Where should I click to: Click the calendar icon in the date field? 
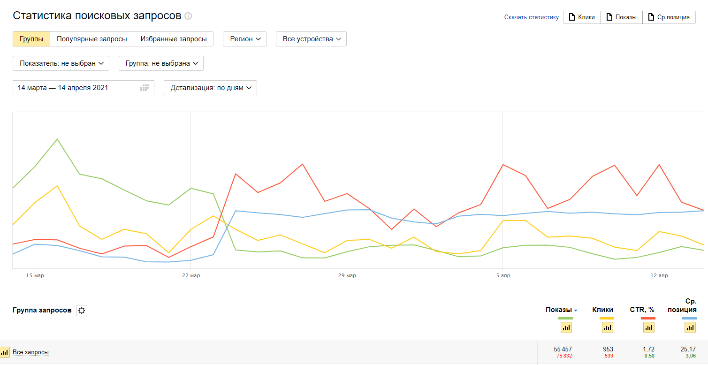[145, 88]
